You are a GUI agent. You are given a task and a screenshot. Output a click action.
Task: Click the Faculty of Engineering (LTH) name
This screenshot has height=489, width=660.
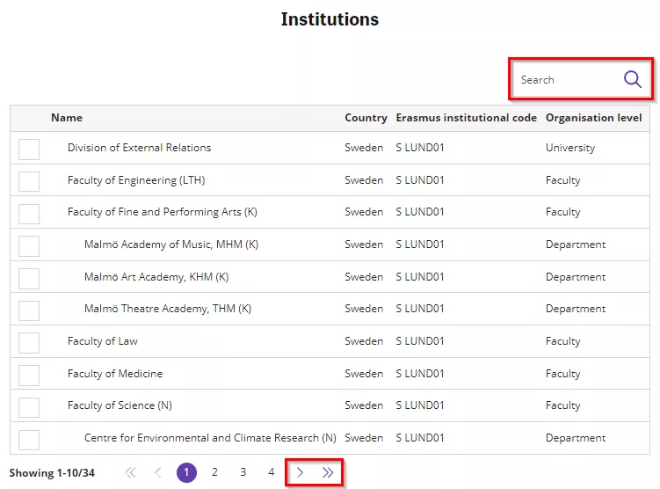136,180
